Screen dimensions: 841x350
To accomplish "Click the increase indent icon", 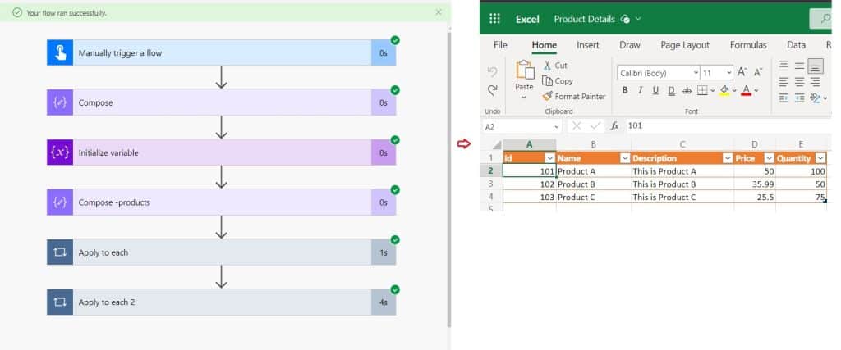I will (x=800, y=98).
